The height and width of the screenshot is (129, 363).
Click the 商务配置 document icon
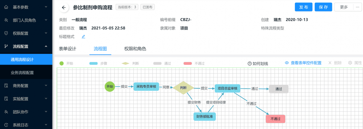point(6,86)
